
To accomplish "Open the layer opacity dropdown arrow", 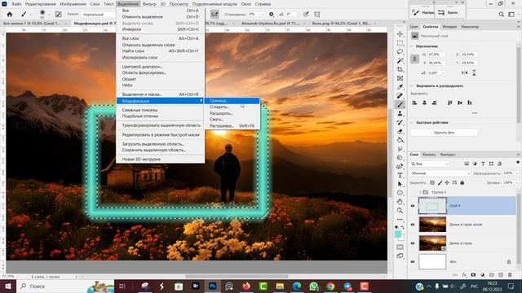I will click(516, 173).
